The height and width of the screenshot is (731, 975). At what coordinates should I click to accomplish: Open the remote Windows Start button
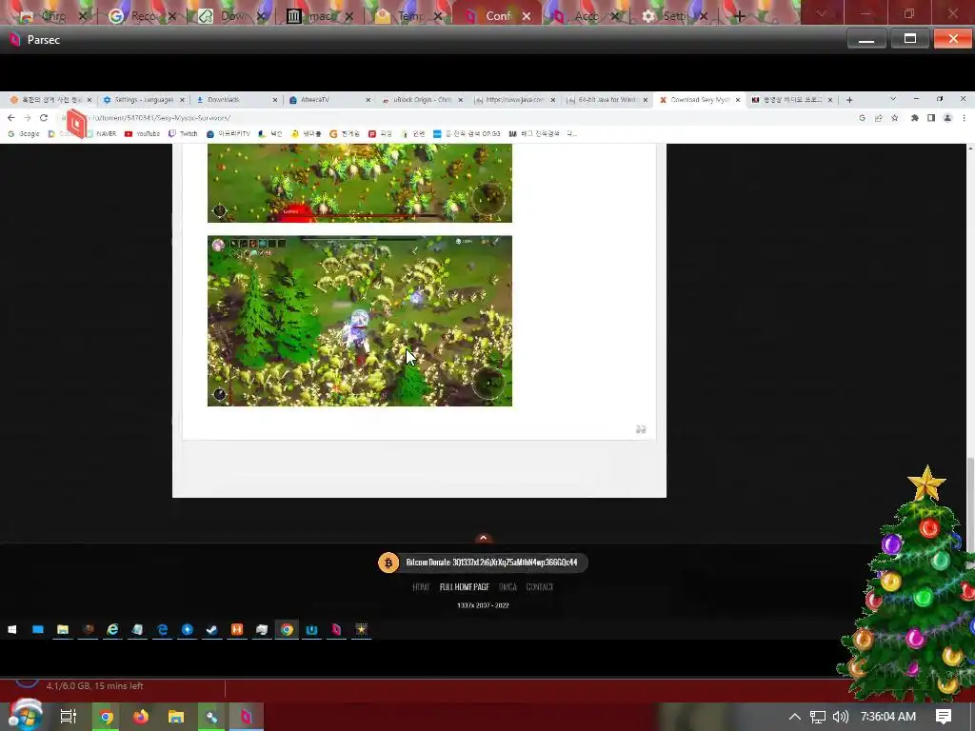[x=11, y=630]
